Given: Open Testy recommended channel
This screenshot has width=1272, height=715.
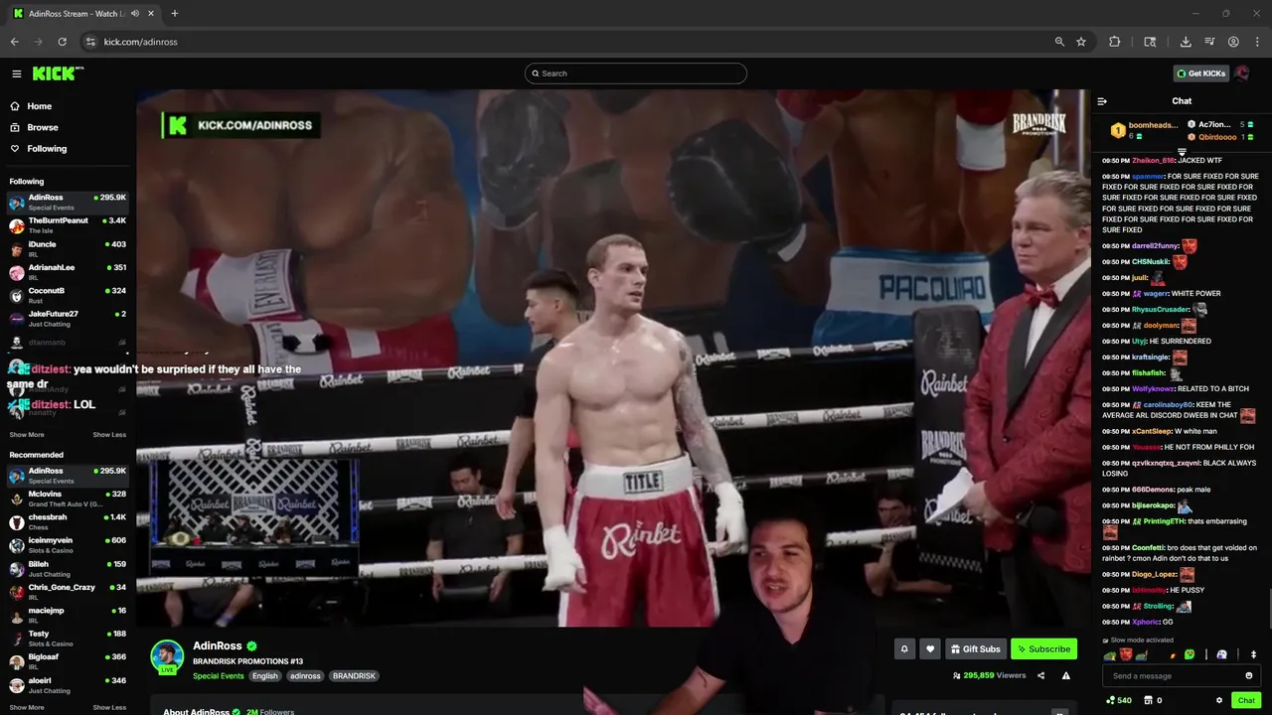Looking at the screenshot, I should [x=68, y=639].
